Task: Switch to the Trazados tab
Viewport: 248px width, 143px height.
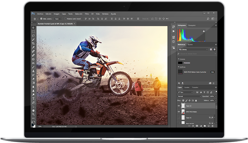Action: [x=195, y=87]
